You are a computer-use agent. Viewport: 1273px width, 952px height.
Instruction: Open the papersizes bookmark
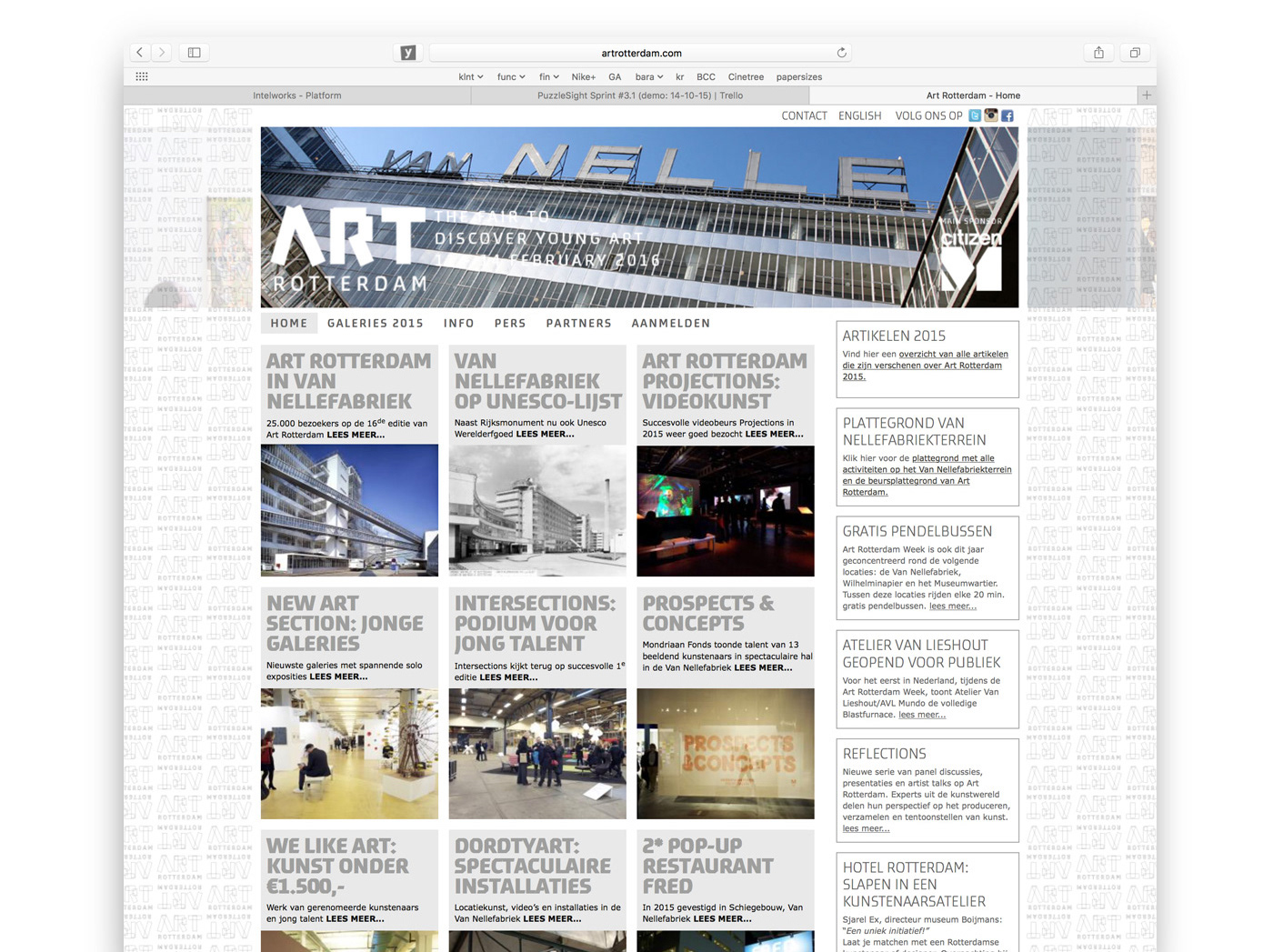click(x=799, y=77)
